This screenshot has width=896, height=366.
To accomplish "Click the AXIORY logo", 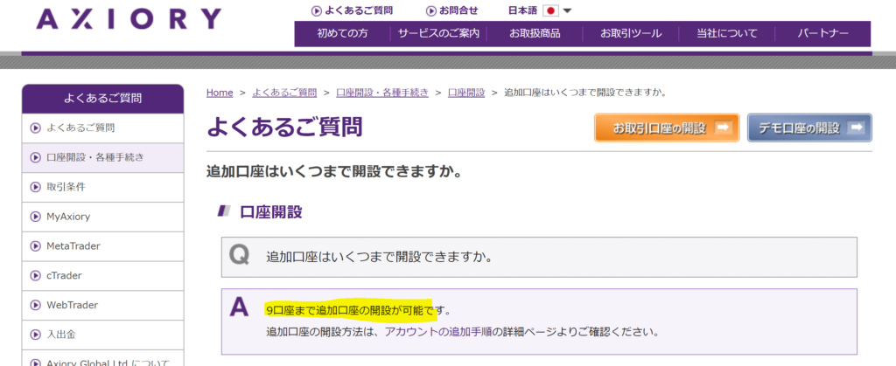I will [128, 19].
